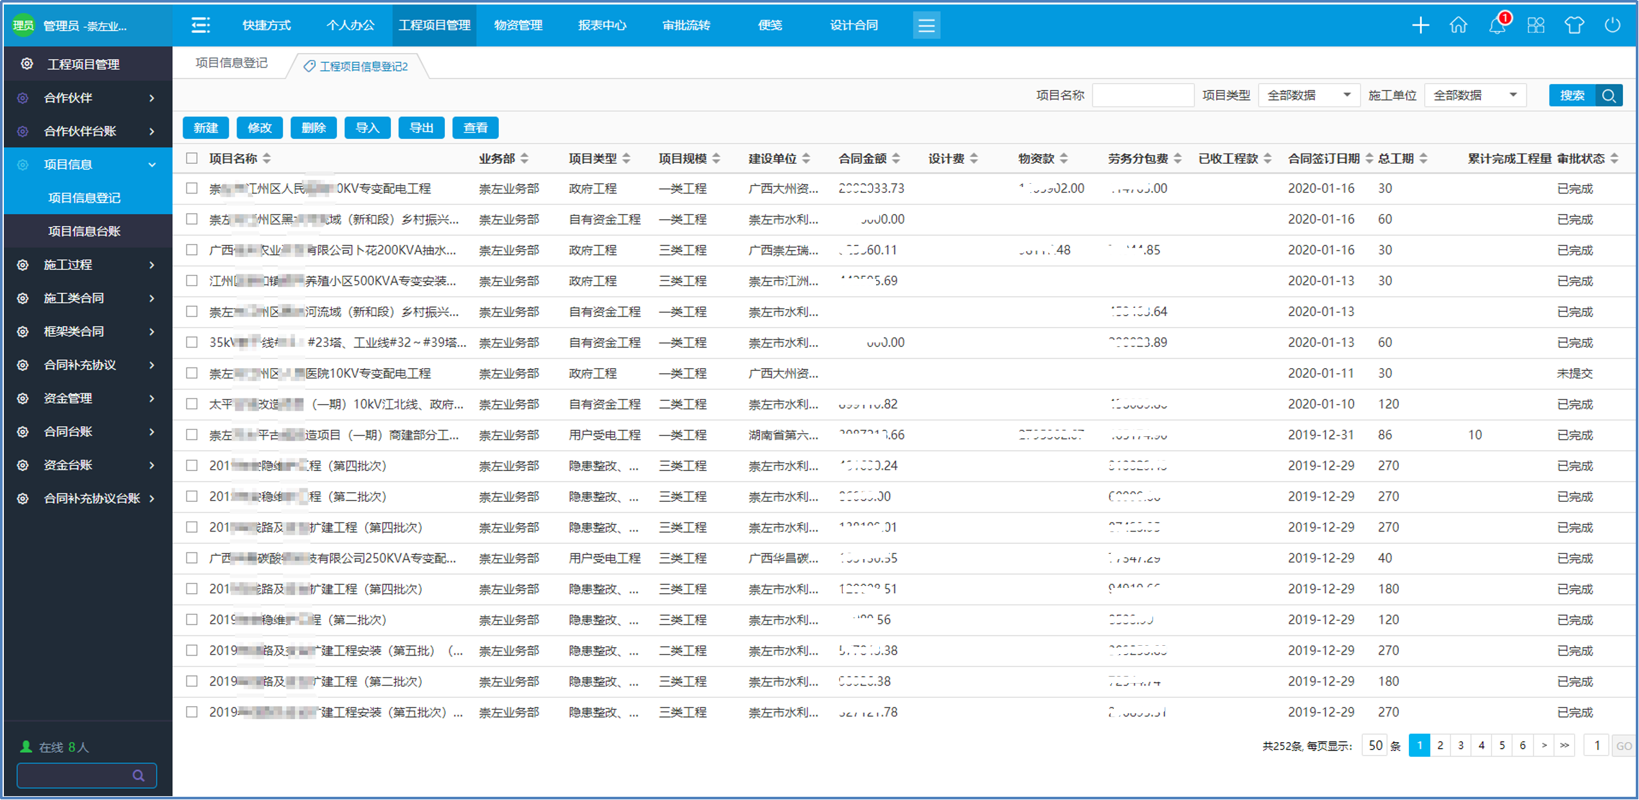Open the grid apps icon
Image resolution: width=1639 pixels, height=800 pixels.
click(1536, 26)
